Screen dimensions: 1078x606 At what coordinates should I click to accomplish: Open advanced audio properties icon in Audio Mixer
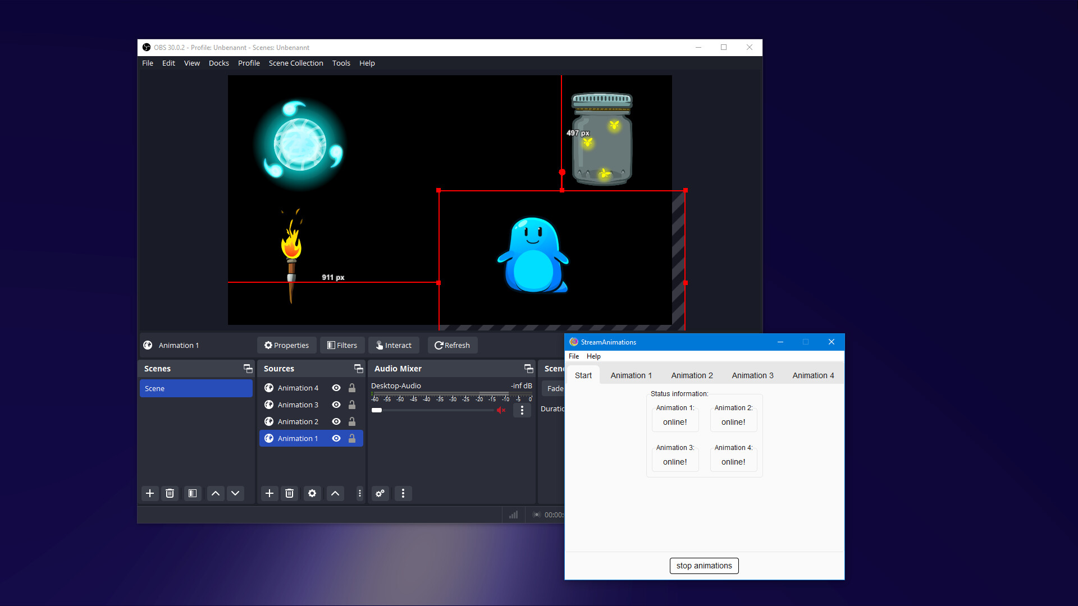click(x=380, y=493)
